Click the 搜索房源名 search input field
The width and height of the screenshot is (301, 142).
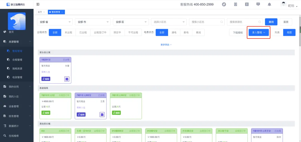pos(243,22)
